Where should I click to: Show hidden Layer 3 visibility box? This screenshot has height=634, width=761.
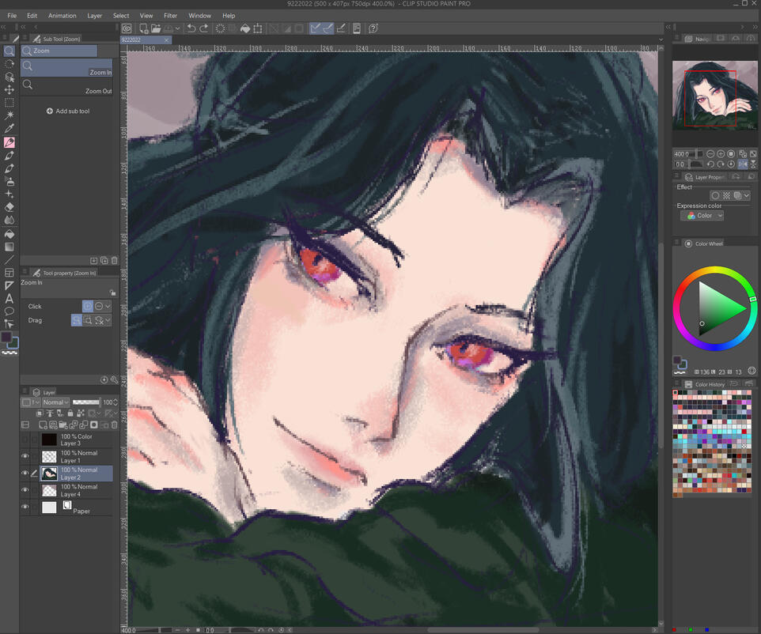coord(25,440)
